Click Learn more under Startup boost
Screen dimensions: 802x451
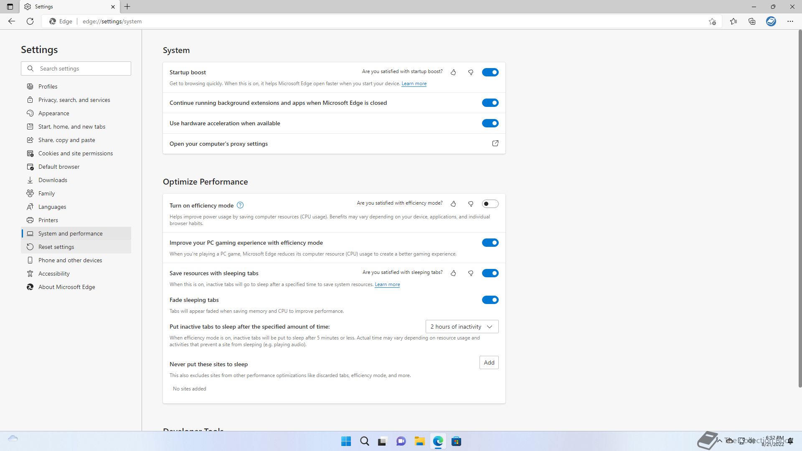(x=414, y=84)
